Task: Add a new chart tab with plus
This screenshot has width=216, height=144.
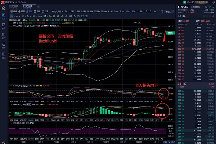Action: coord(38,7)
